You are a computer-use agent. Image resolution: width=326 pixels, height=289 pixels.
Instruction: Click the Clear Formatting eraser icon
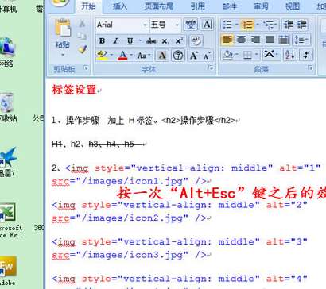coord(196,40)
